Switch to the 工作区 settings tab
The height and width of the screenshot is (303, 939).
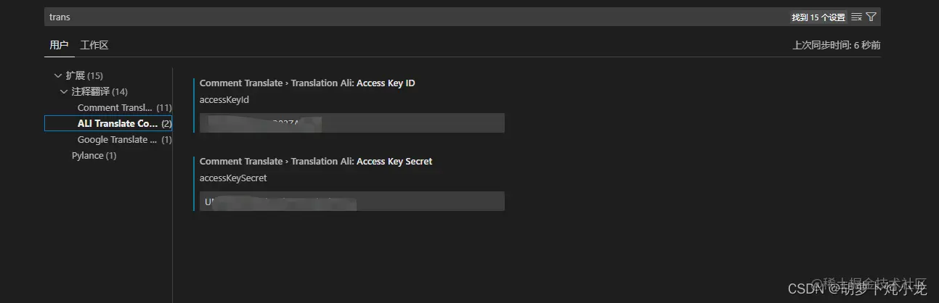(x=94, y=45)
